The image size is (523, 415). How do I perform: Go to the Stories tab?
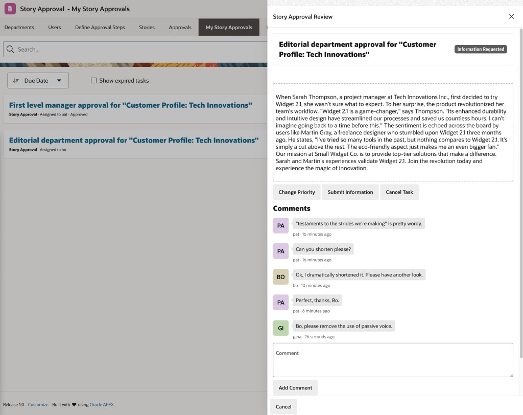(147, 28)
